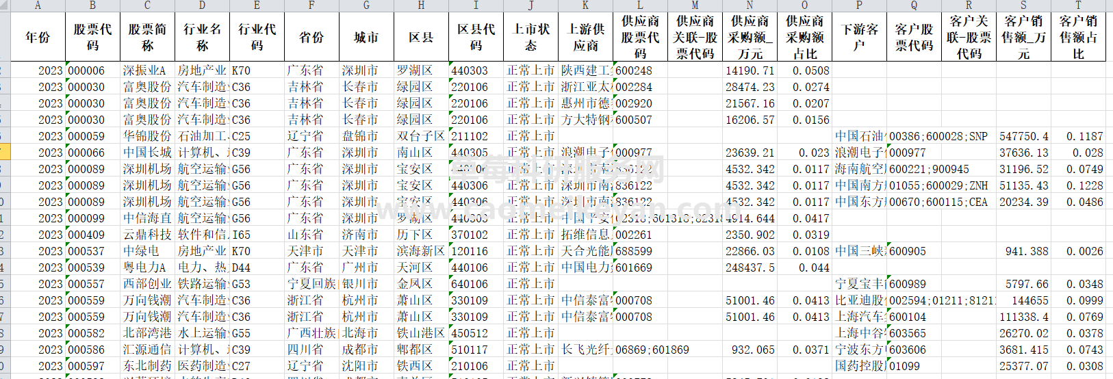Click the 宁夏回族 province cell
The width and height of the screenshot is (1113, 379).
(311, 284)
